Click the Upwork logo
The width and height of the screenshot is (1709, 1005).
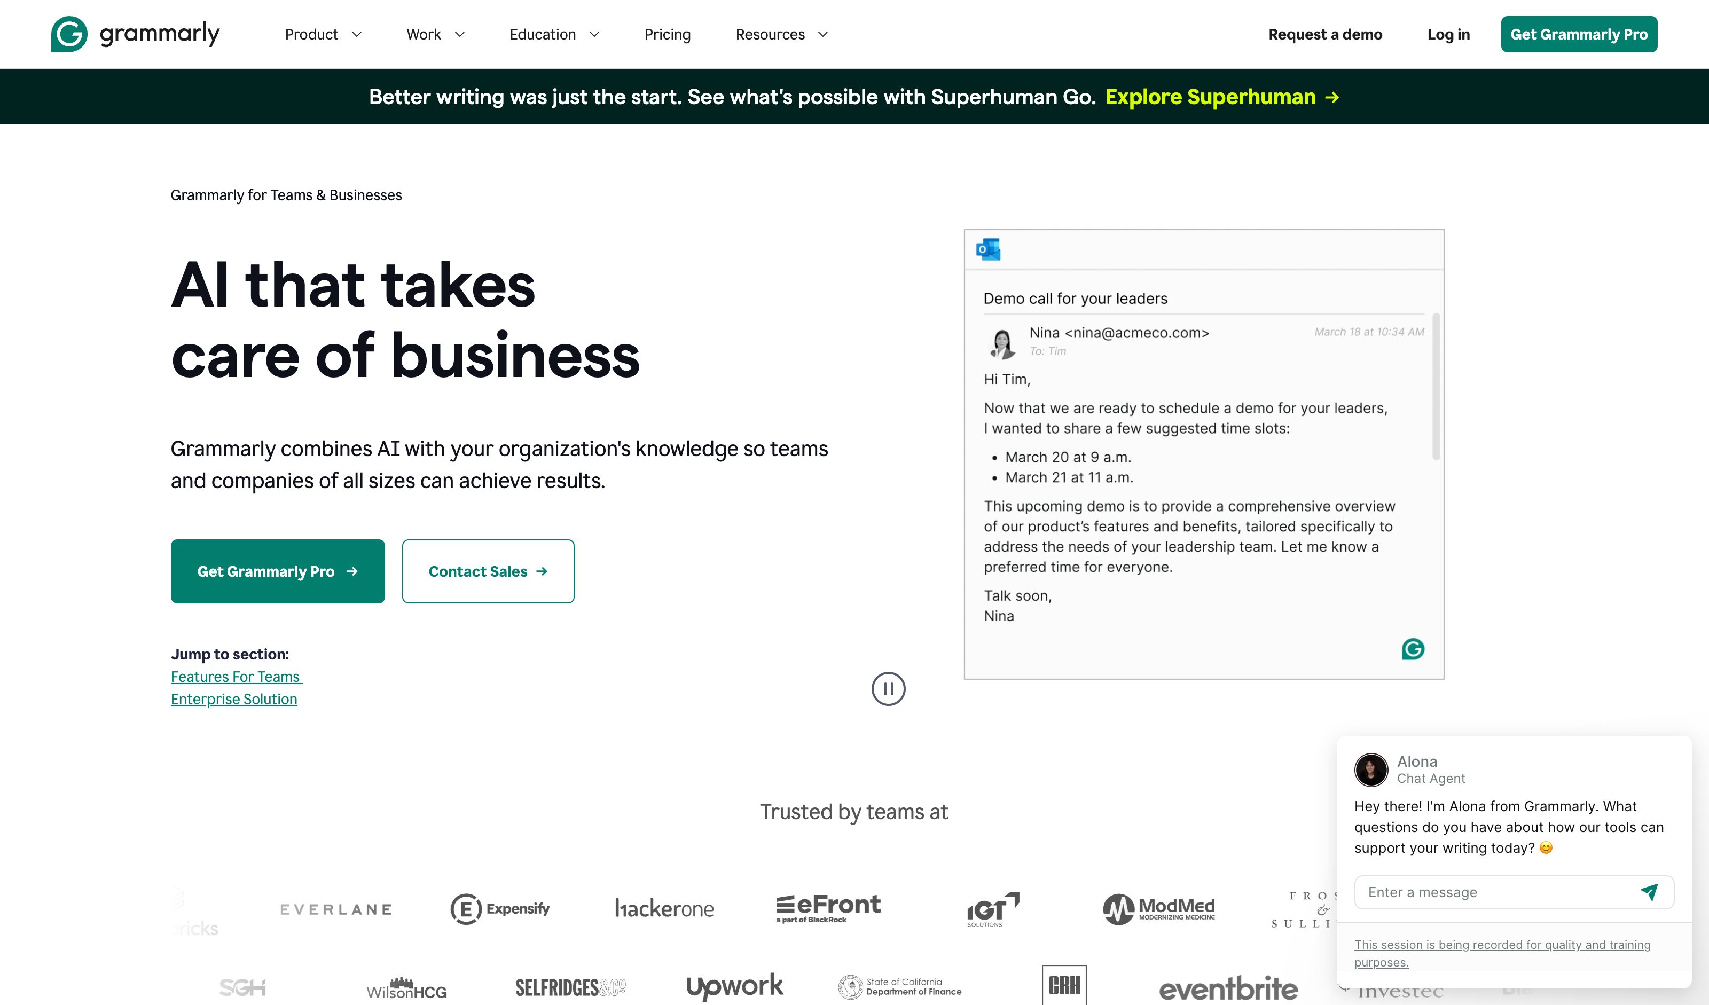pyautogui.click(x=734, y=987)
